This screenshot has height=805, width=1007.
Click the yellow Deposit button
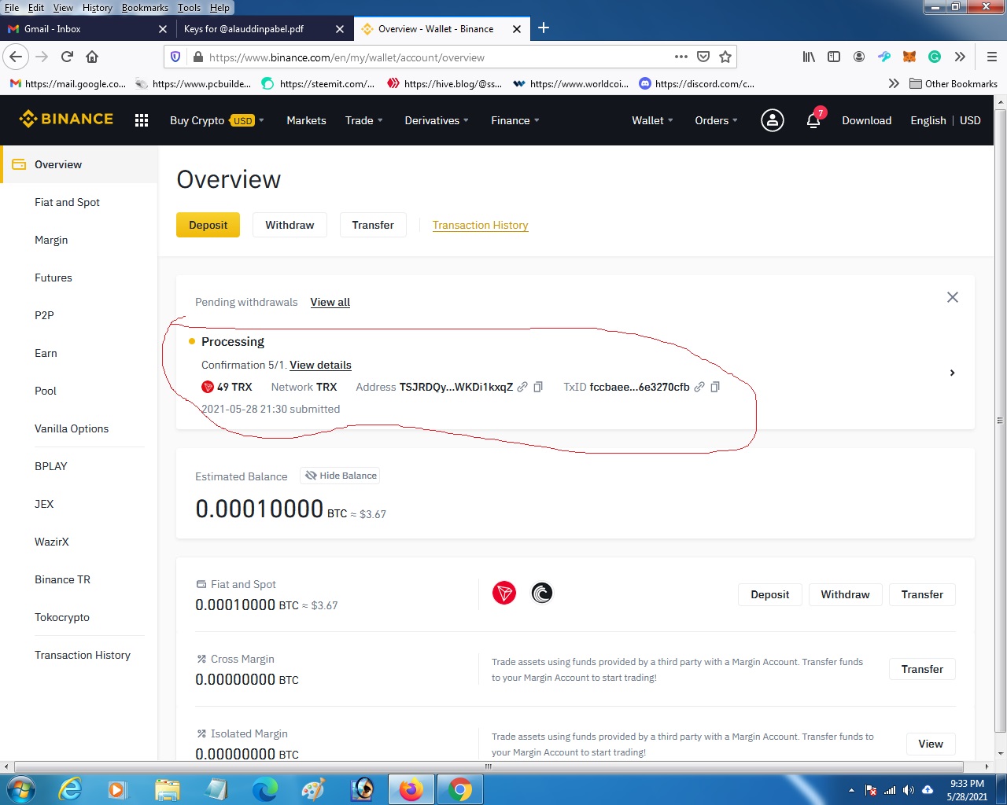coord(208,225)
